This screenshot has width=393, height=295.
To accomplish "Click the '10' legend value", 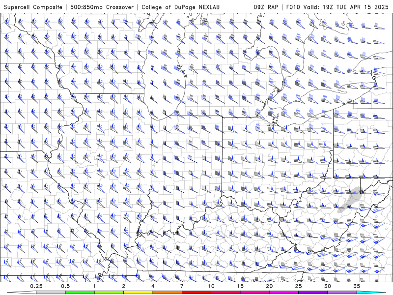I will click(x=211, y=286).
